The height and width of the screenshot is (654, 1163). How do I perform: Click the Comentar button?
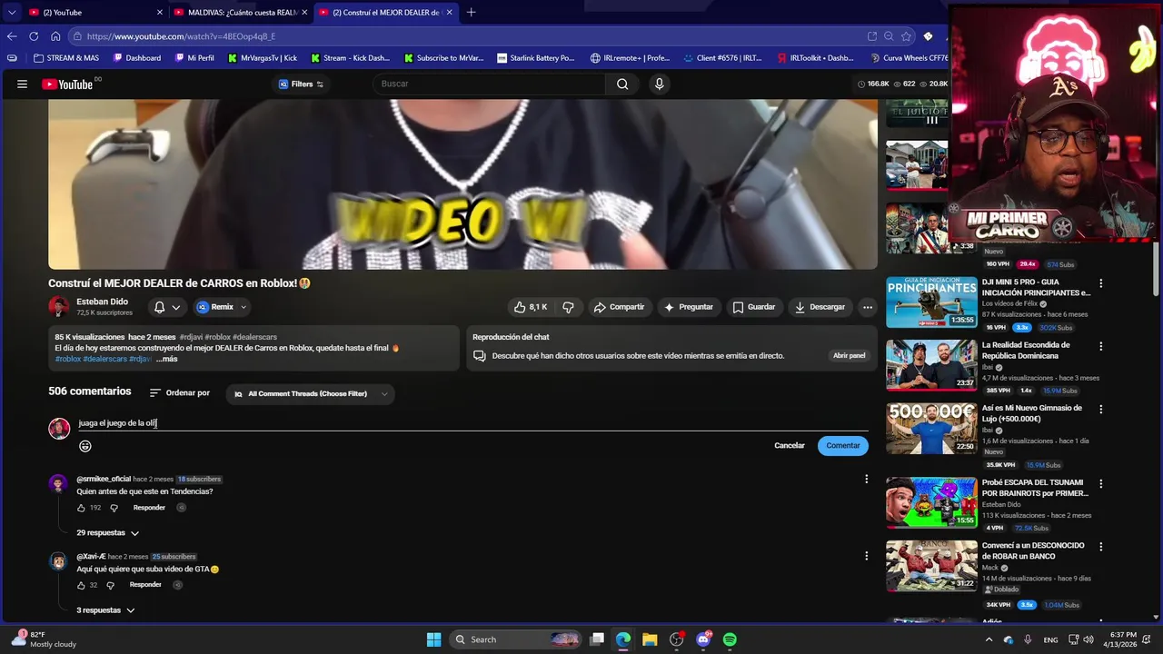(x=842, y=446)
